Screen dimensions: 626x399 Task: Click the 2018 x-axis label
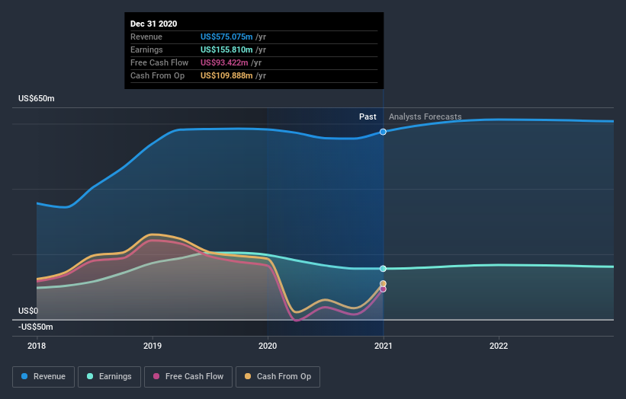pos(37,346)
